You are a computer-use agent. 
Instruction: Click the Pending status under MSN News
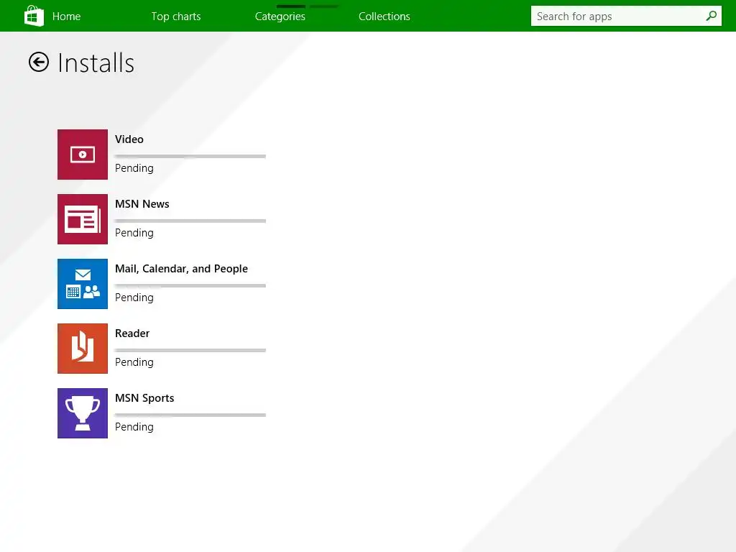pos(134,234)
